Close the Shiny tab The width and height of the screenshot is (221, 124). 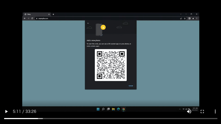tap(49, 14)
